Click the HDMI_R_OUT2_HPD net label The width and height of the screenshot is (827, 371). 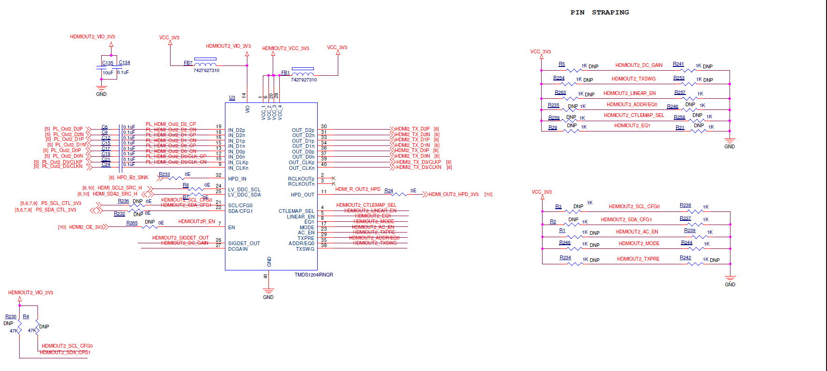coord(358,189)
